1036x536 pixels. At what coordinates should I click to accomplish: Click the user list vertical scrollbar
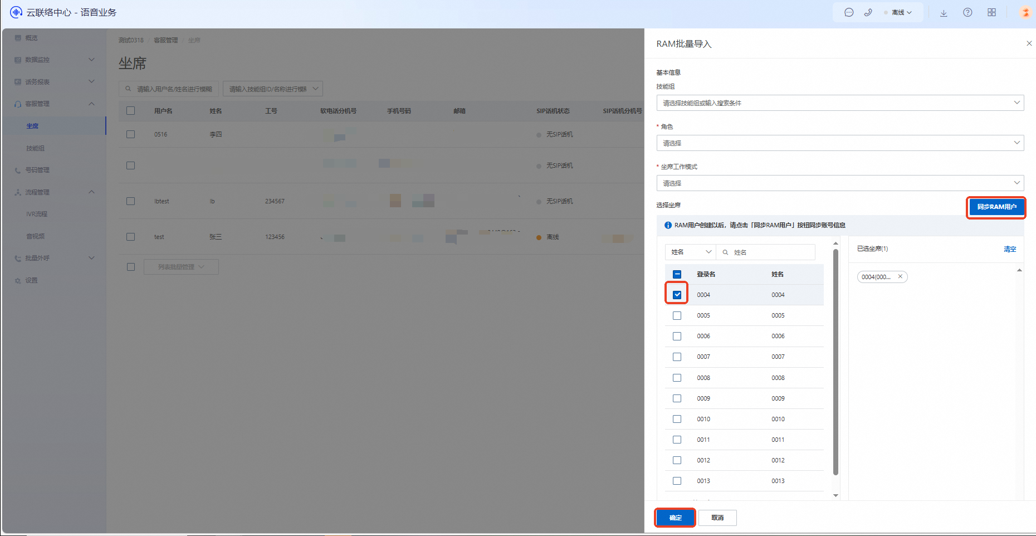point(835,362)
